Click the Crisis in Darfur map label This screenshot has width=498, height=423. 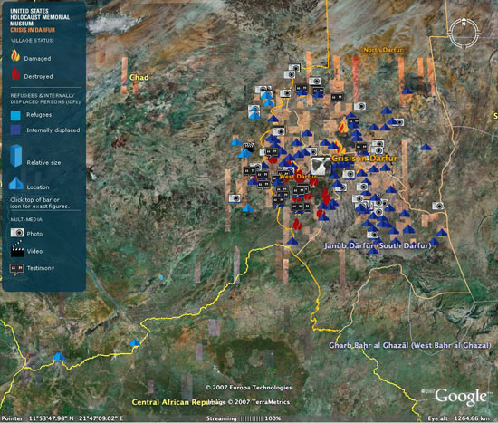(x=365, y=158)
